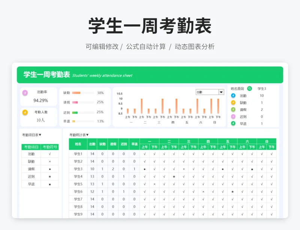Click the green icon beside 早退 in name query panel
The height and width of the screenshot is (230, 300).
tap(233, 123)
